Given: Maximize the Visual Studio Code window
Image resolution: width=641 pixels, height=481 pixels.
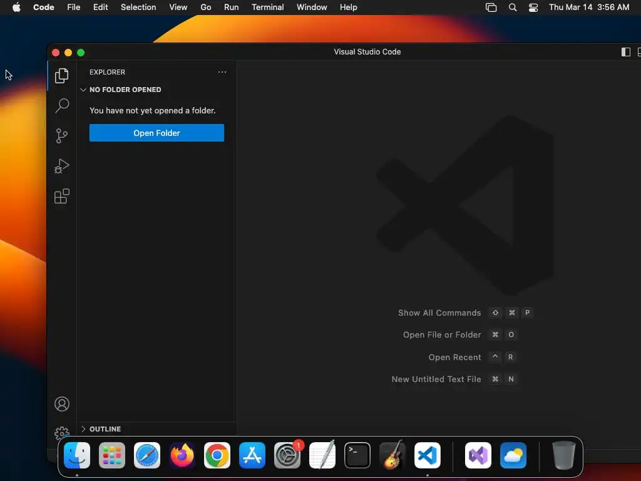Looking at the screenshot, I should [x=81, y=53].
